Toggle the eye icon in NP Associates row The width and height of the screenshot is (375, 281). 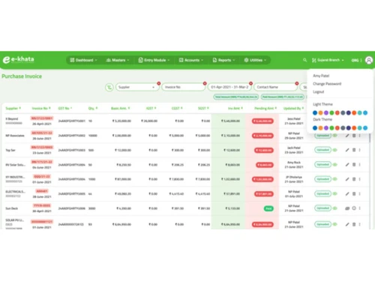point(335,136)
